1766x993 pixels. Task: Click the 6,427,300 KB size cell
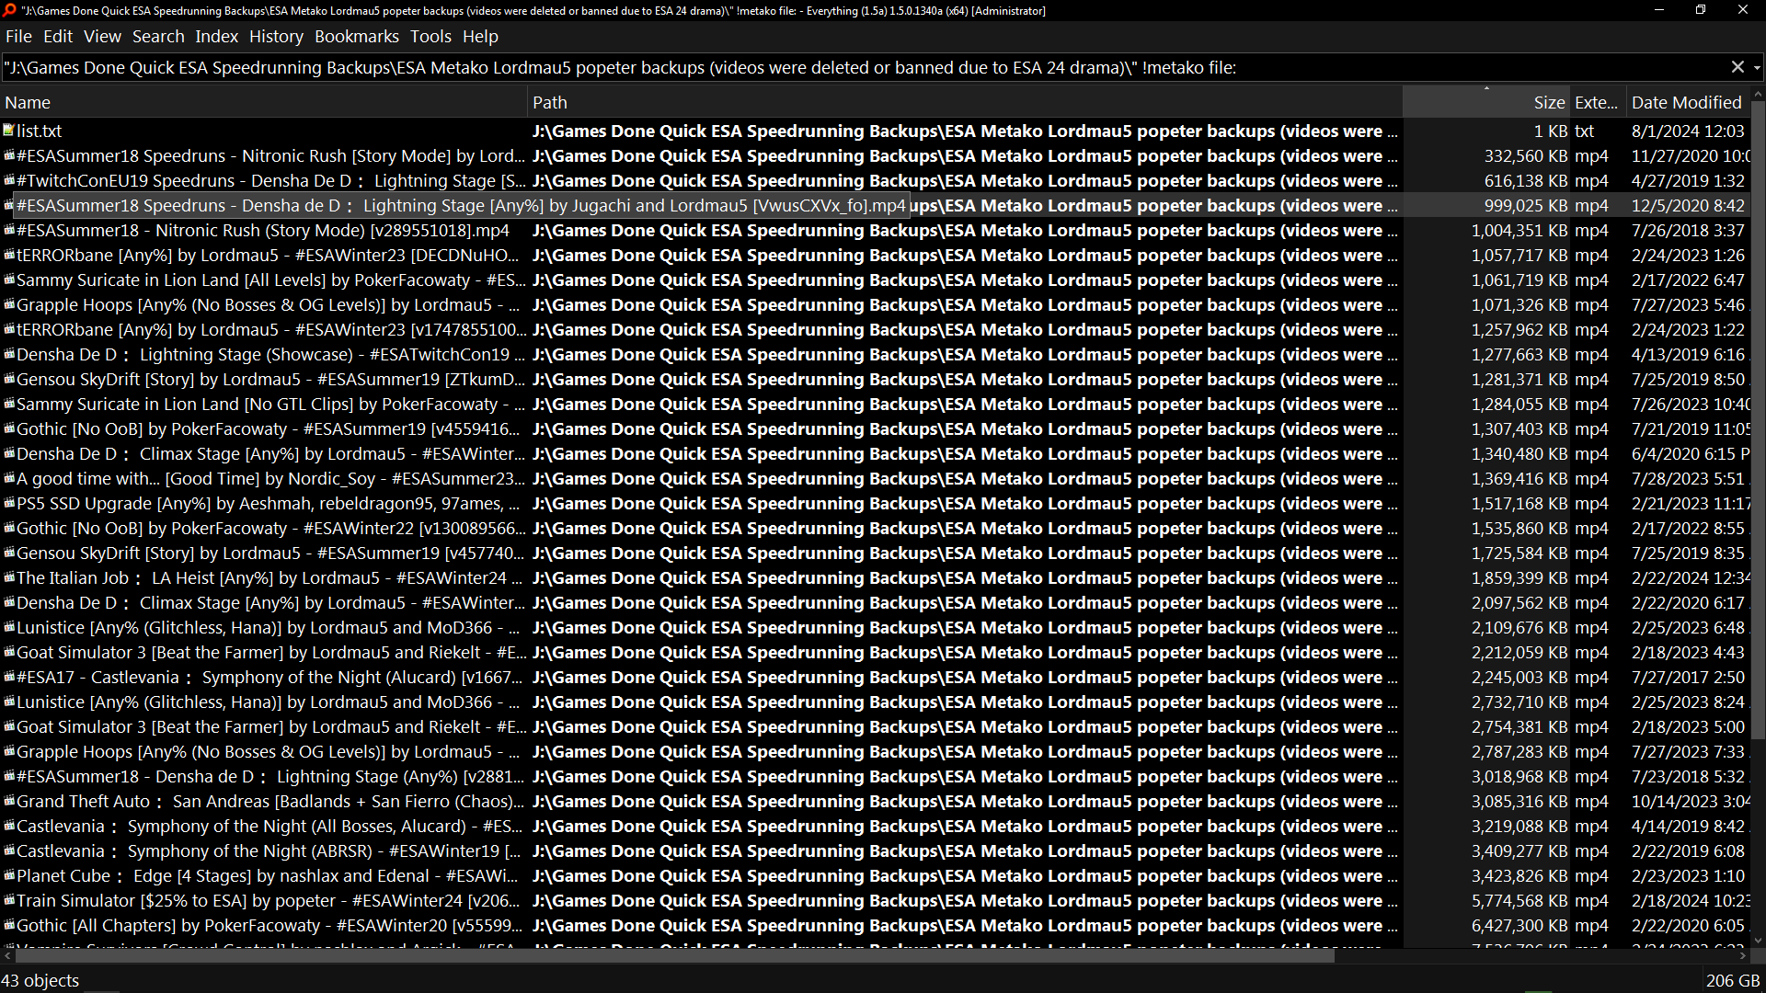pos(1519,925)
